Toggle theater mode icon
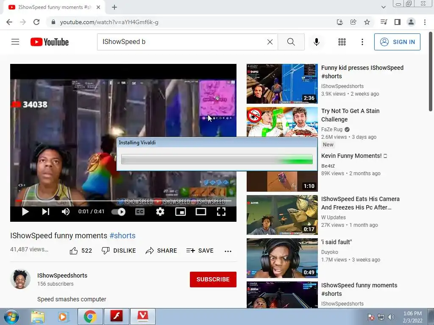 [200, 212]
